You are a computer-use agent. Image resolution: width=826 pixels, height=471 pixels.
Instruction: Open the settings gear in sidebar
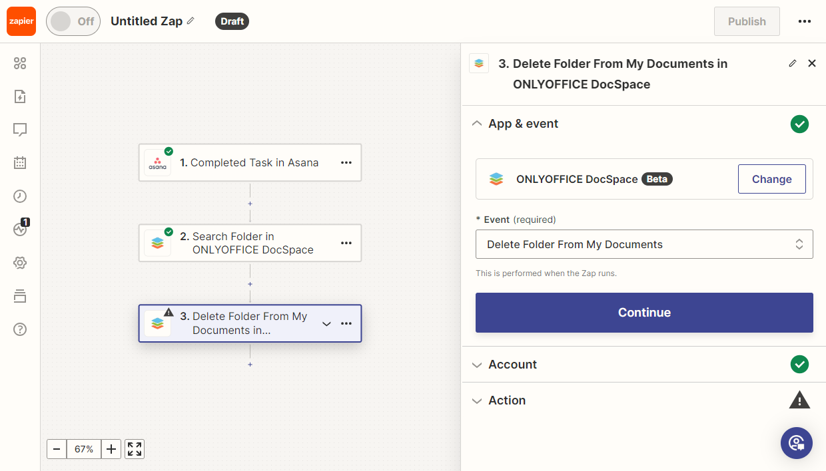click(x=20, y=263)
